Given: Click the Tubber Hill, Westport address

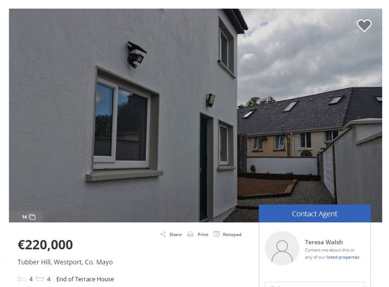Looking at the screenshot, I should [x=65, y=262].
